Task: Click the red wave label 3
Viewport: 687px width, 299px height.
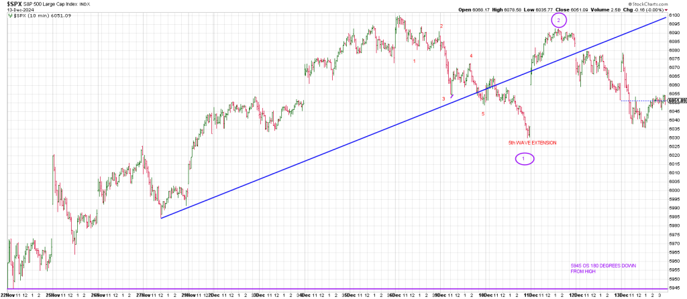Action: coord(443,99)
